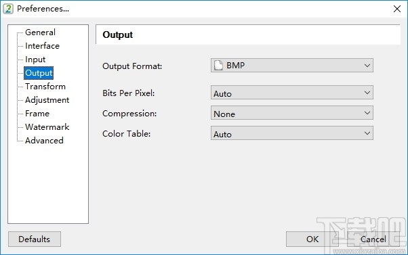The height and width of the screenshot is (255, 408).
Task: Click the Bits Per Pixel label
Action: pos(129,93)
